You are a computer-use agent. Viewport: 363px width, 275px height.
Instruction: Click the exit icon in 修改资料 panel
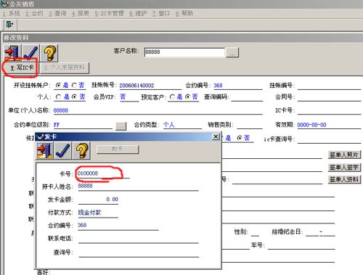[x=12, y=53]
